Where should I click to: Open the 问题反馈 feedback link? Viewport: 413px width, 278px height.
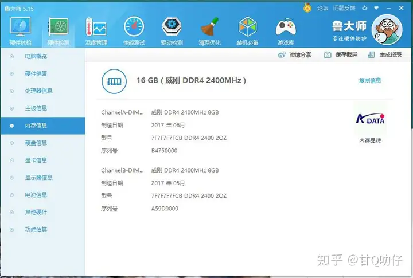pos(344,8)
